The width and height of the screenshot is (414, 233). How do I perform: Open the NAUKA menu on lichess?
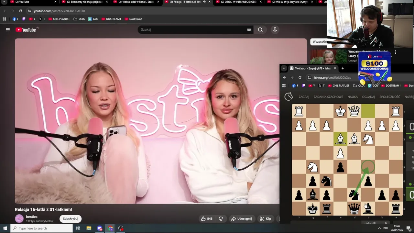(x=353, y=97)
